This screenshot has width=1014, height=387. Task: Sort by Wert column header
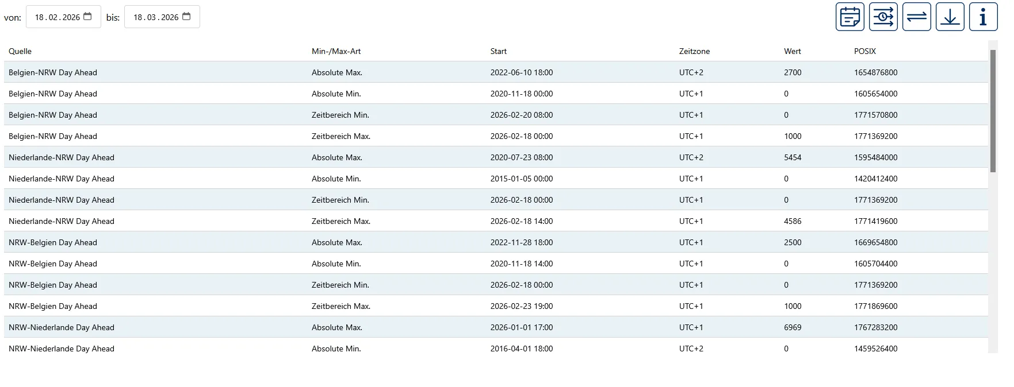[792, 51]
